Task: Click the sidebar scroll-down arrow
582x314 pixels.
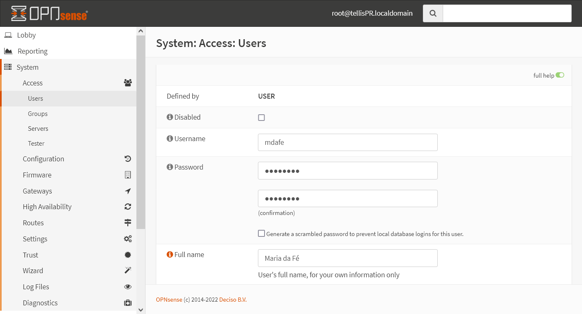Action: [141, 309]
